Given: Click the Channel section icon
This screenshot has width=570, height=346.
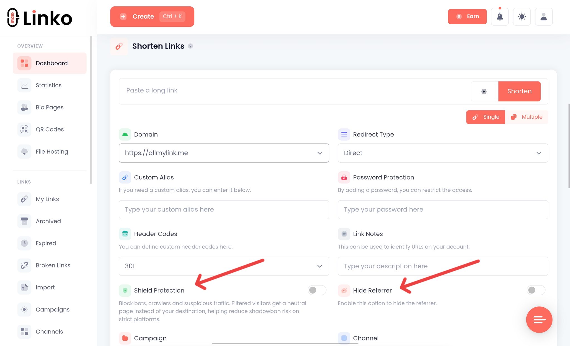Looking at the screenshot, I should tap(344, 338).
